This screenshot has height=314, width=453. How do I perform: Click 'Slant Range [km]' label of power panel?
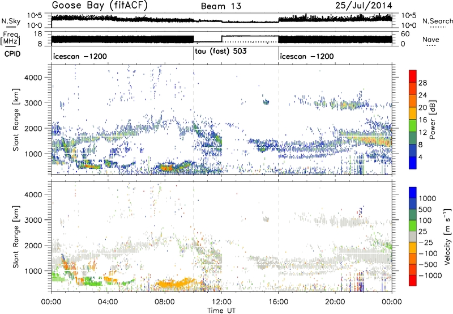coord(16,120)
